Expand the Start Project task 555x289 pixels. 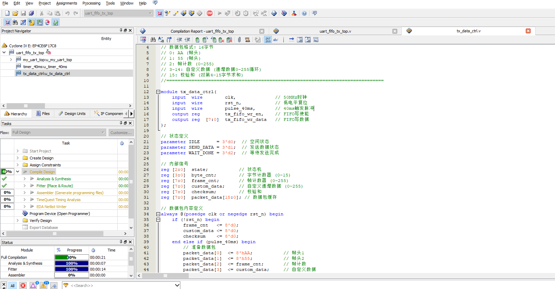(x=17, y=151)
